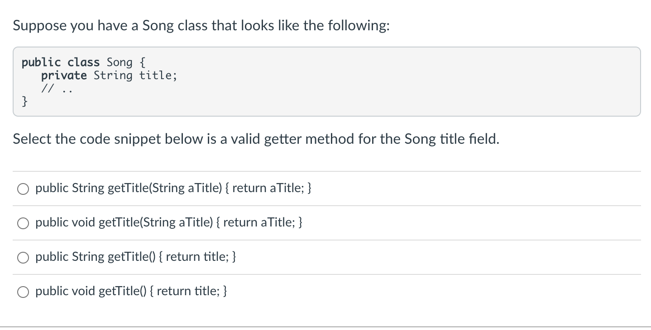The image size is (651, 330).
Task: Choose the 'public String getTitle() { return title; }' option
Action: point(23,257)
